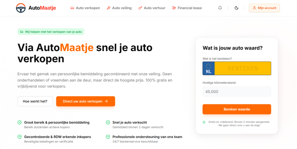Click the yellow kenteken license plate field

[242, 68]
